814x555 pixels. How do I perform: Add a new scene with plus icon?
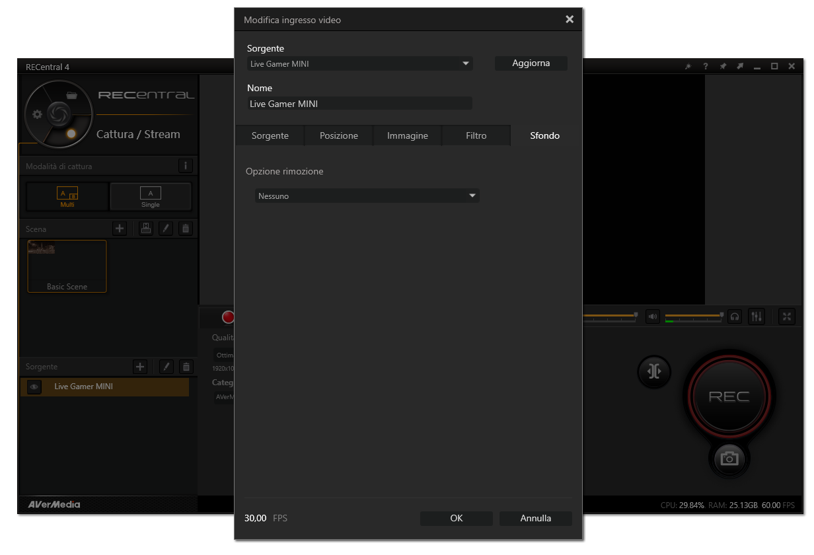tap(119, 229)
